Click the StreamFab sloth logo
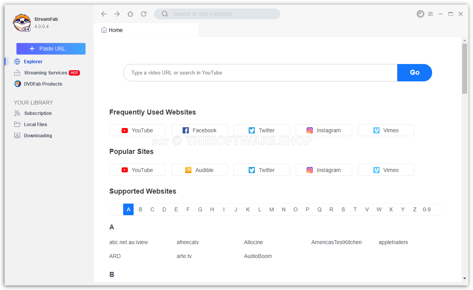 22,23
